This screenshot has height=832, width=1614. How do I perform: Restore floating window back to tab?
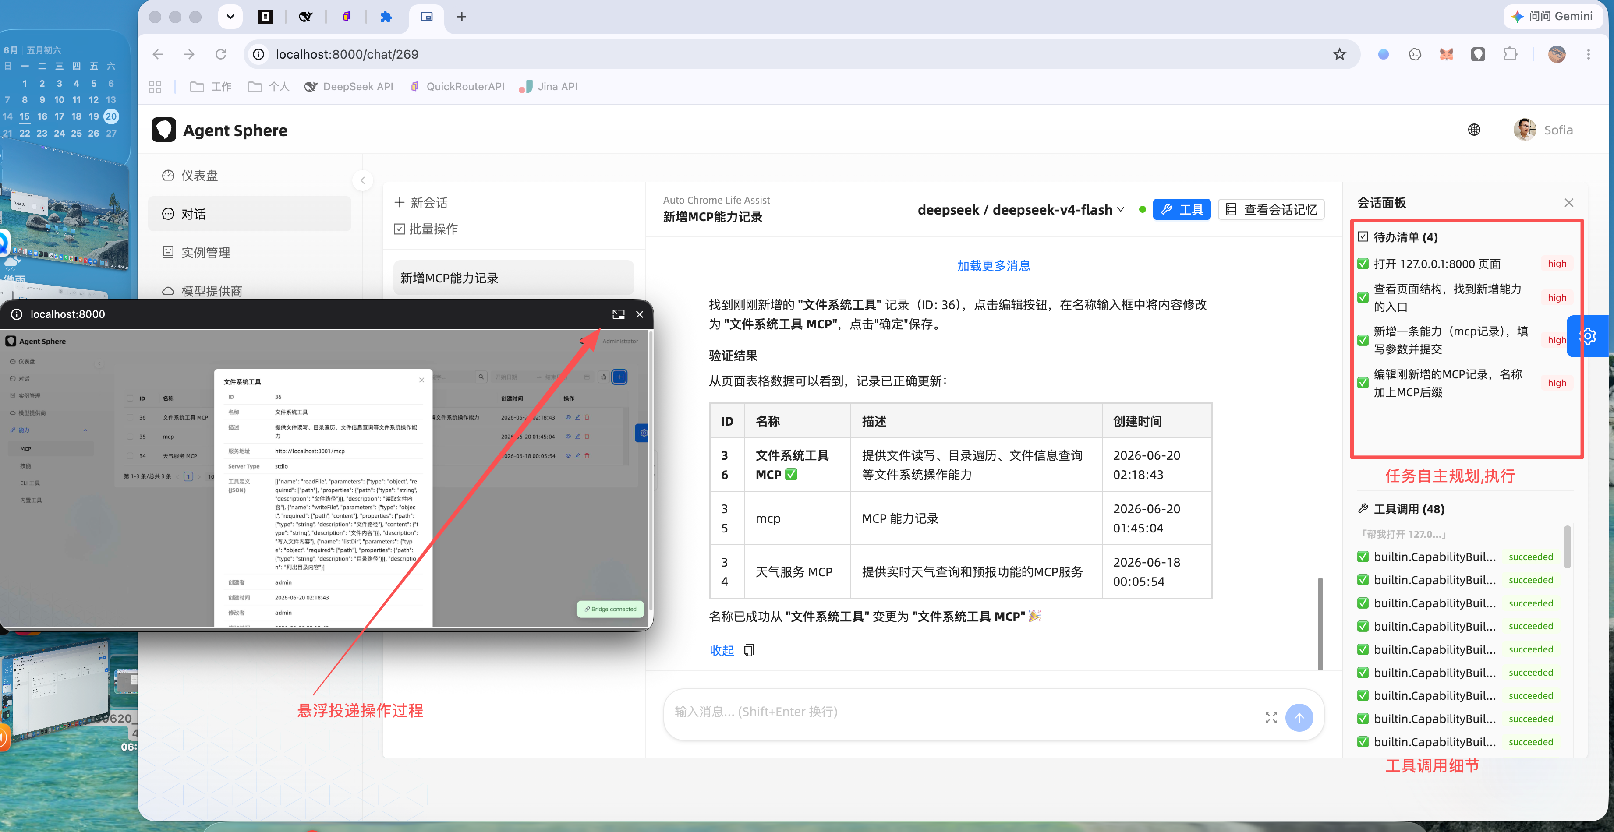coord(618,314)
